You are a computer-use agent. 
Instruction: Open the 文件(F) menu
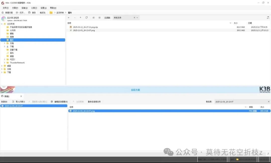click(x=6, y=8)
